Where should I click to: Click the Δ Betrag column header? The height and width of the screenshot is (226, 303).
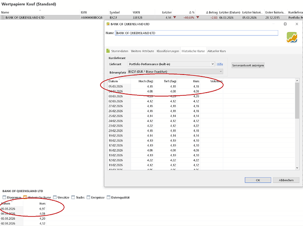(212, 12)
